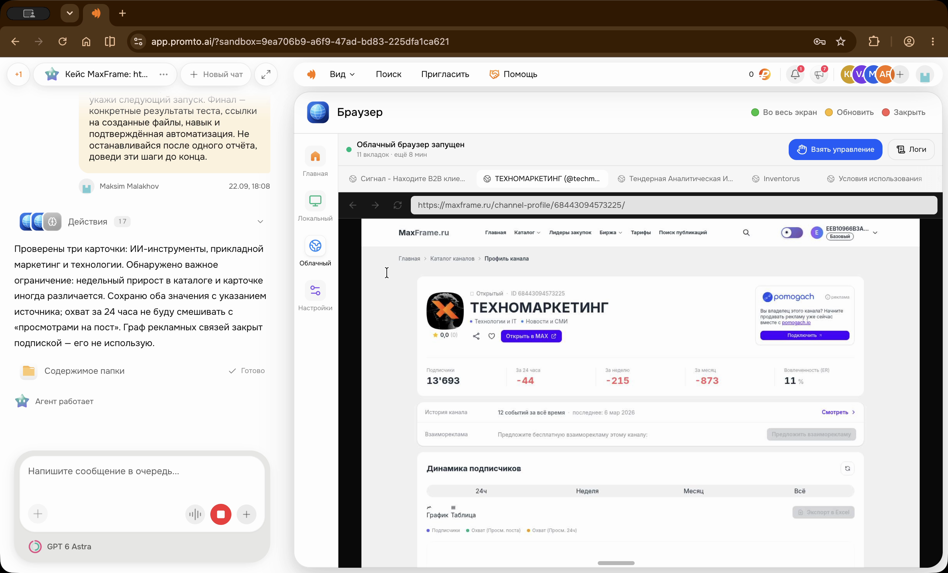
Task: Expand the chat panel to fullscreen
Action: pos(266,74)
